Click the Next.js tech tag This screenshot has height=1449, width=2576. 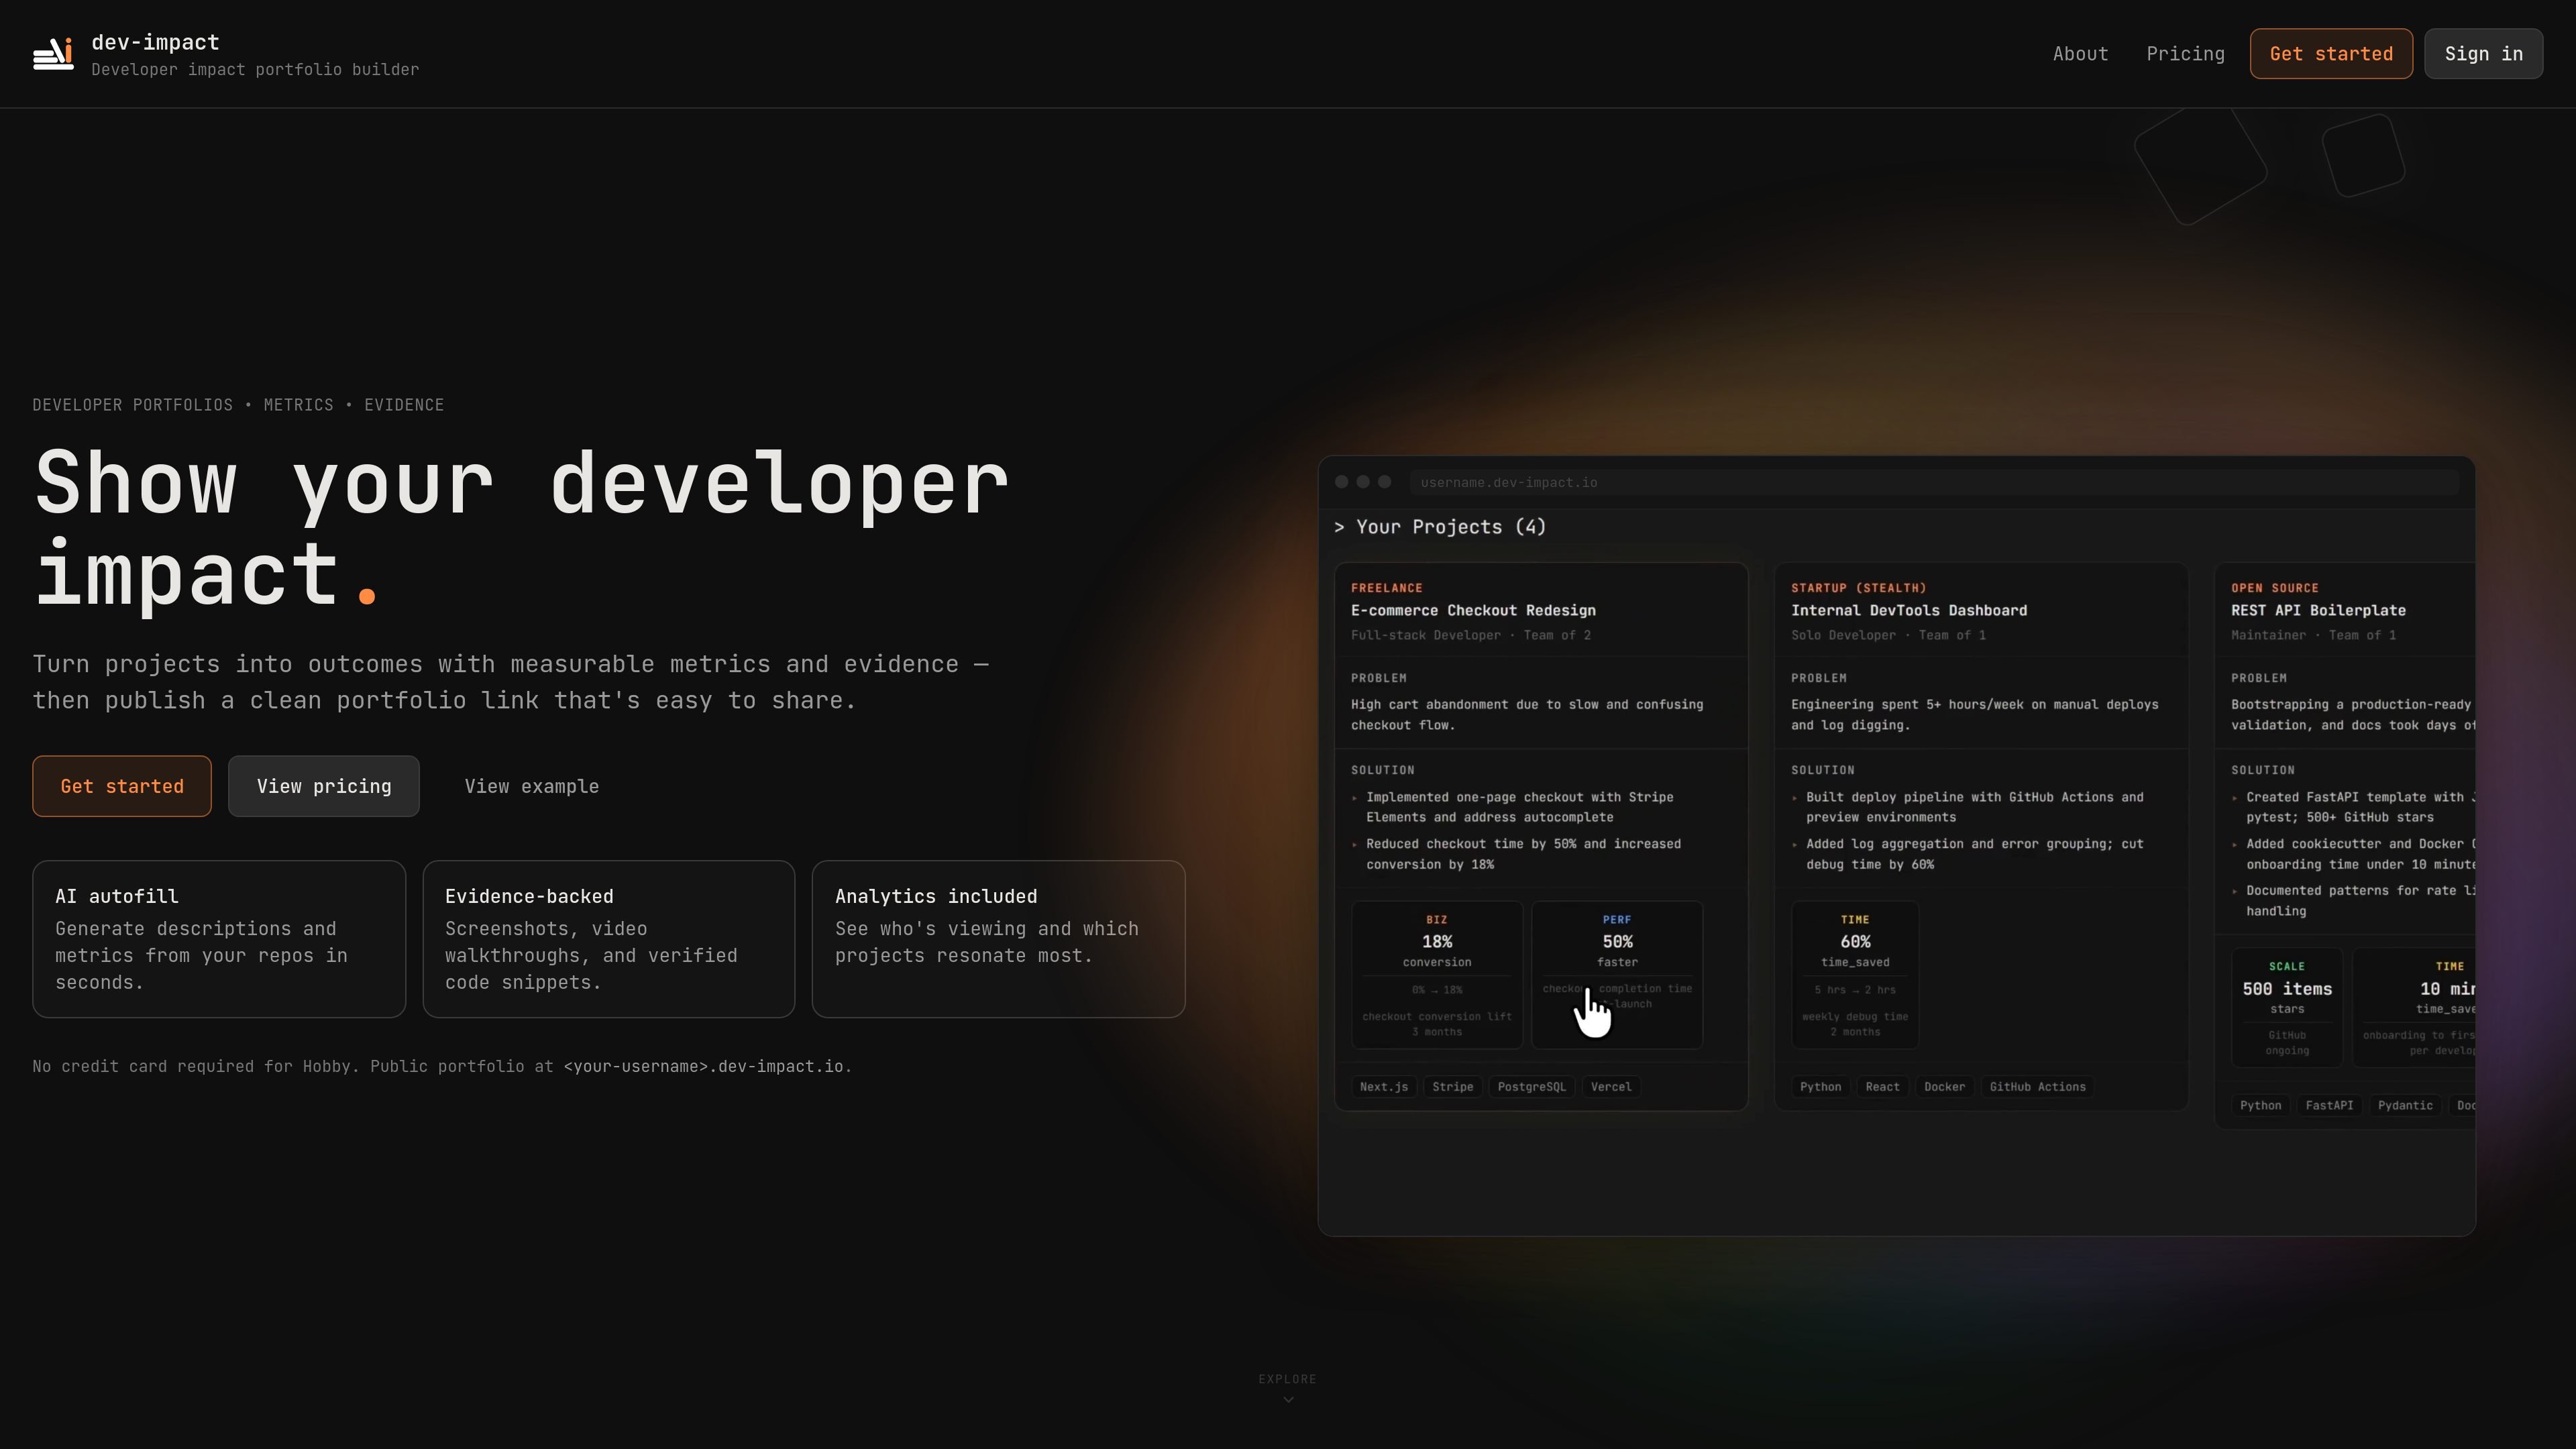point(1384,1087)
